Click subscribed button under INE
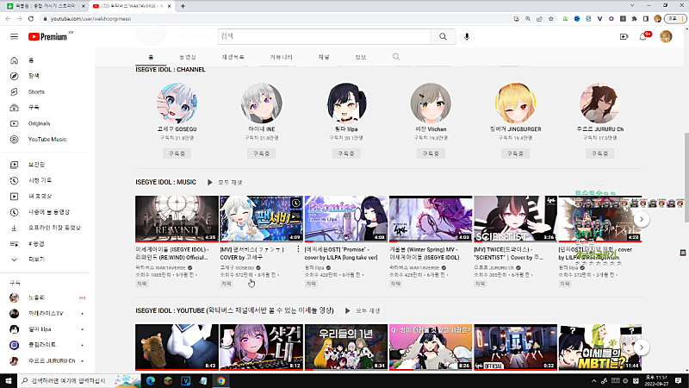 tap(262, 153)
